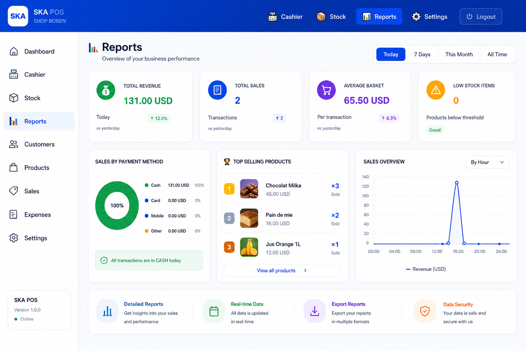Click the checkmark icon in cash notice

[104, 261]
